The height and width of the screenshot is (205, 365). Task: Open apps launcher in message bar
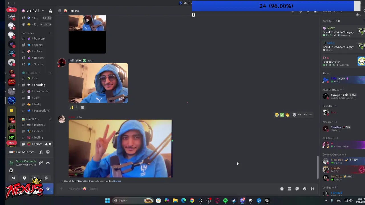[x=312, y=189]
